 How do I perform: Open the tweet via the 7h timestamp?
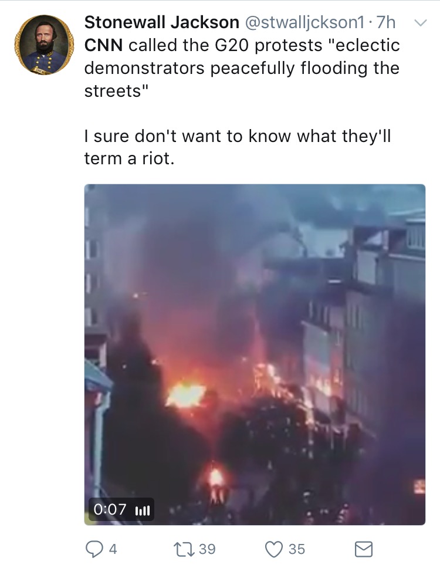[385, 23]
